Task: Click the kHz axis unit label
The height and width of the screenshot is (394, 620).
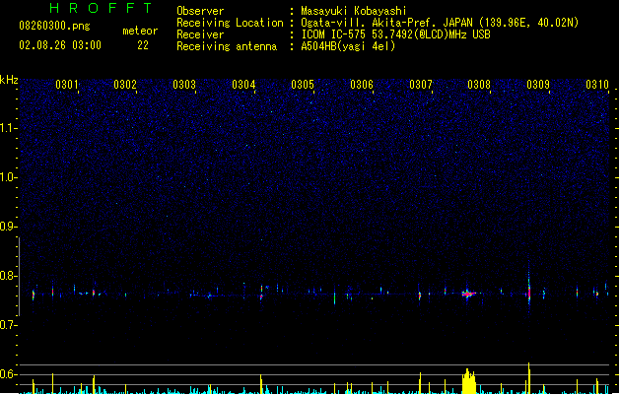Action: 9,80
